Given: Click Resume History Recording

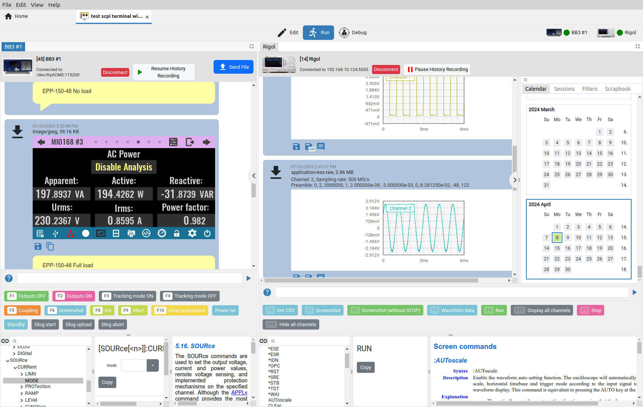Looking at the screenshot, I should [x=164, y=72].
